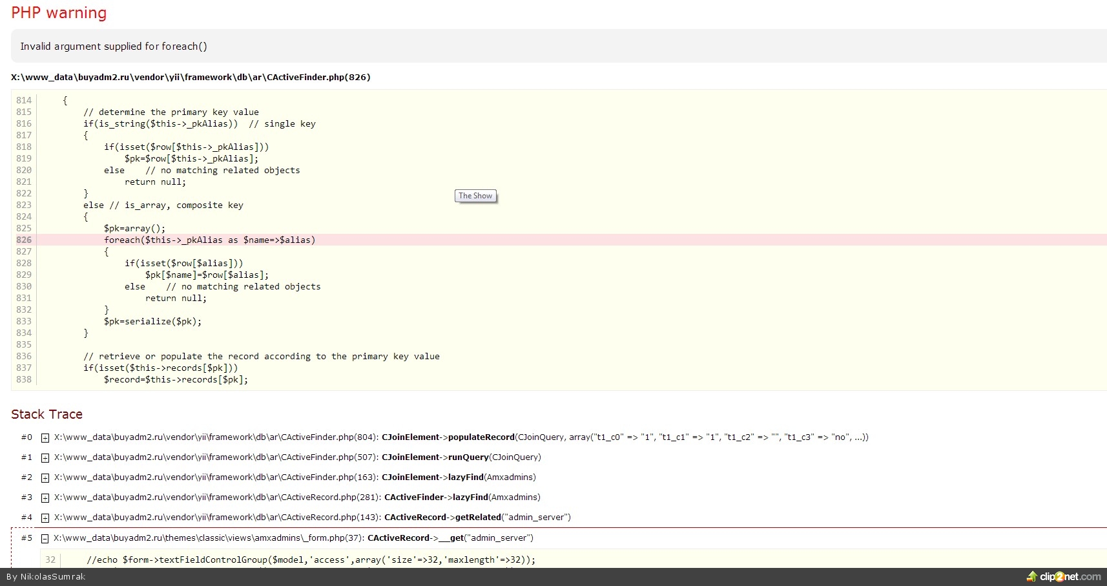The width and height of the screenshot is (1107, 586).
Task: Click the CActiveFinder.php(826) file path heading
Action: pos(191,77)
